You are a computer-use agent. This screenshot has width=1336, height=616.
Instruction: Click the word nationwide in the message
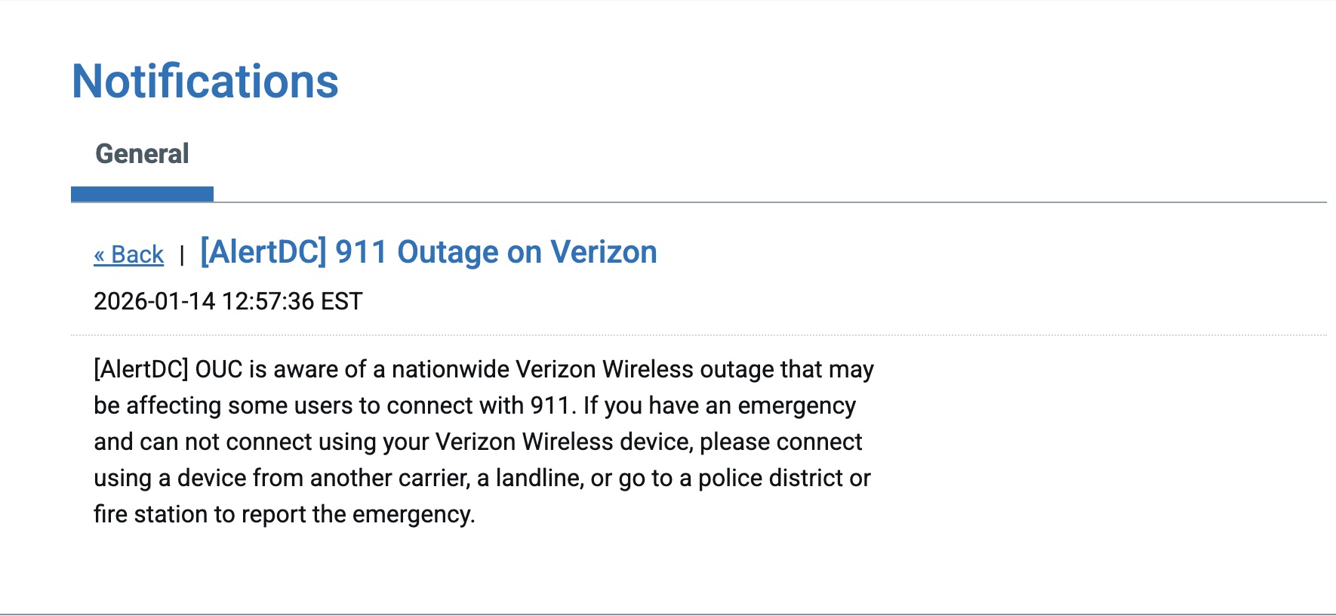pos(450,369)
